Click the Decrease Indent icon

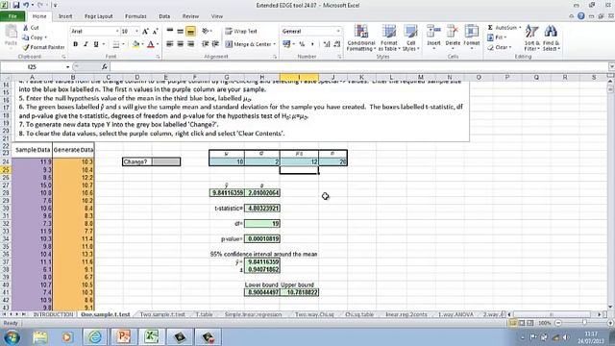click(205, 44)
